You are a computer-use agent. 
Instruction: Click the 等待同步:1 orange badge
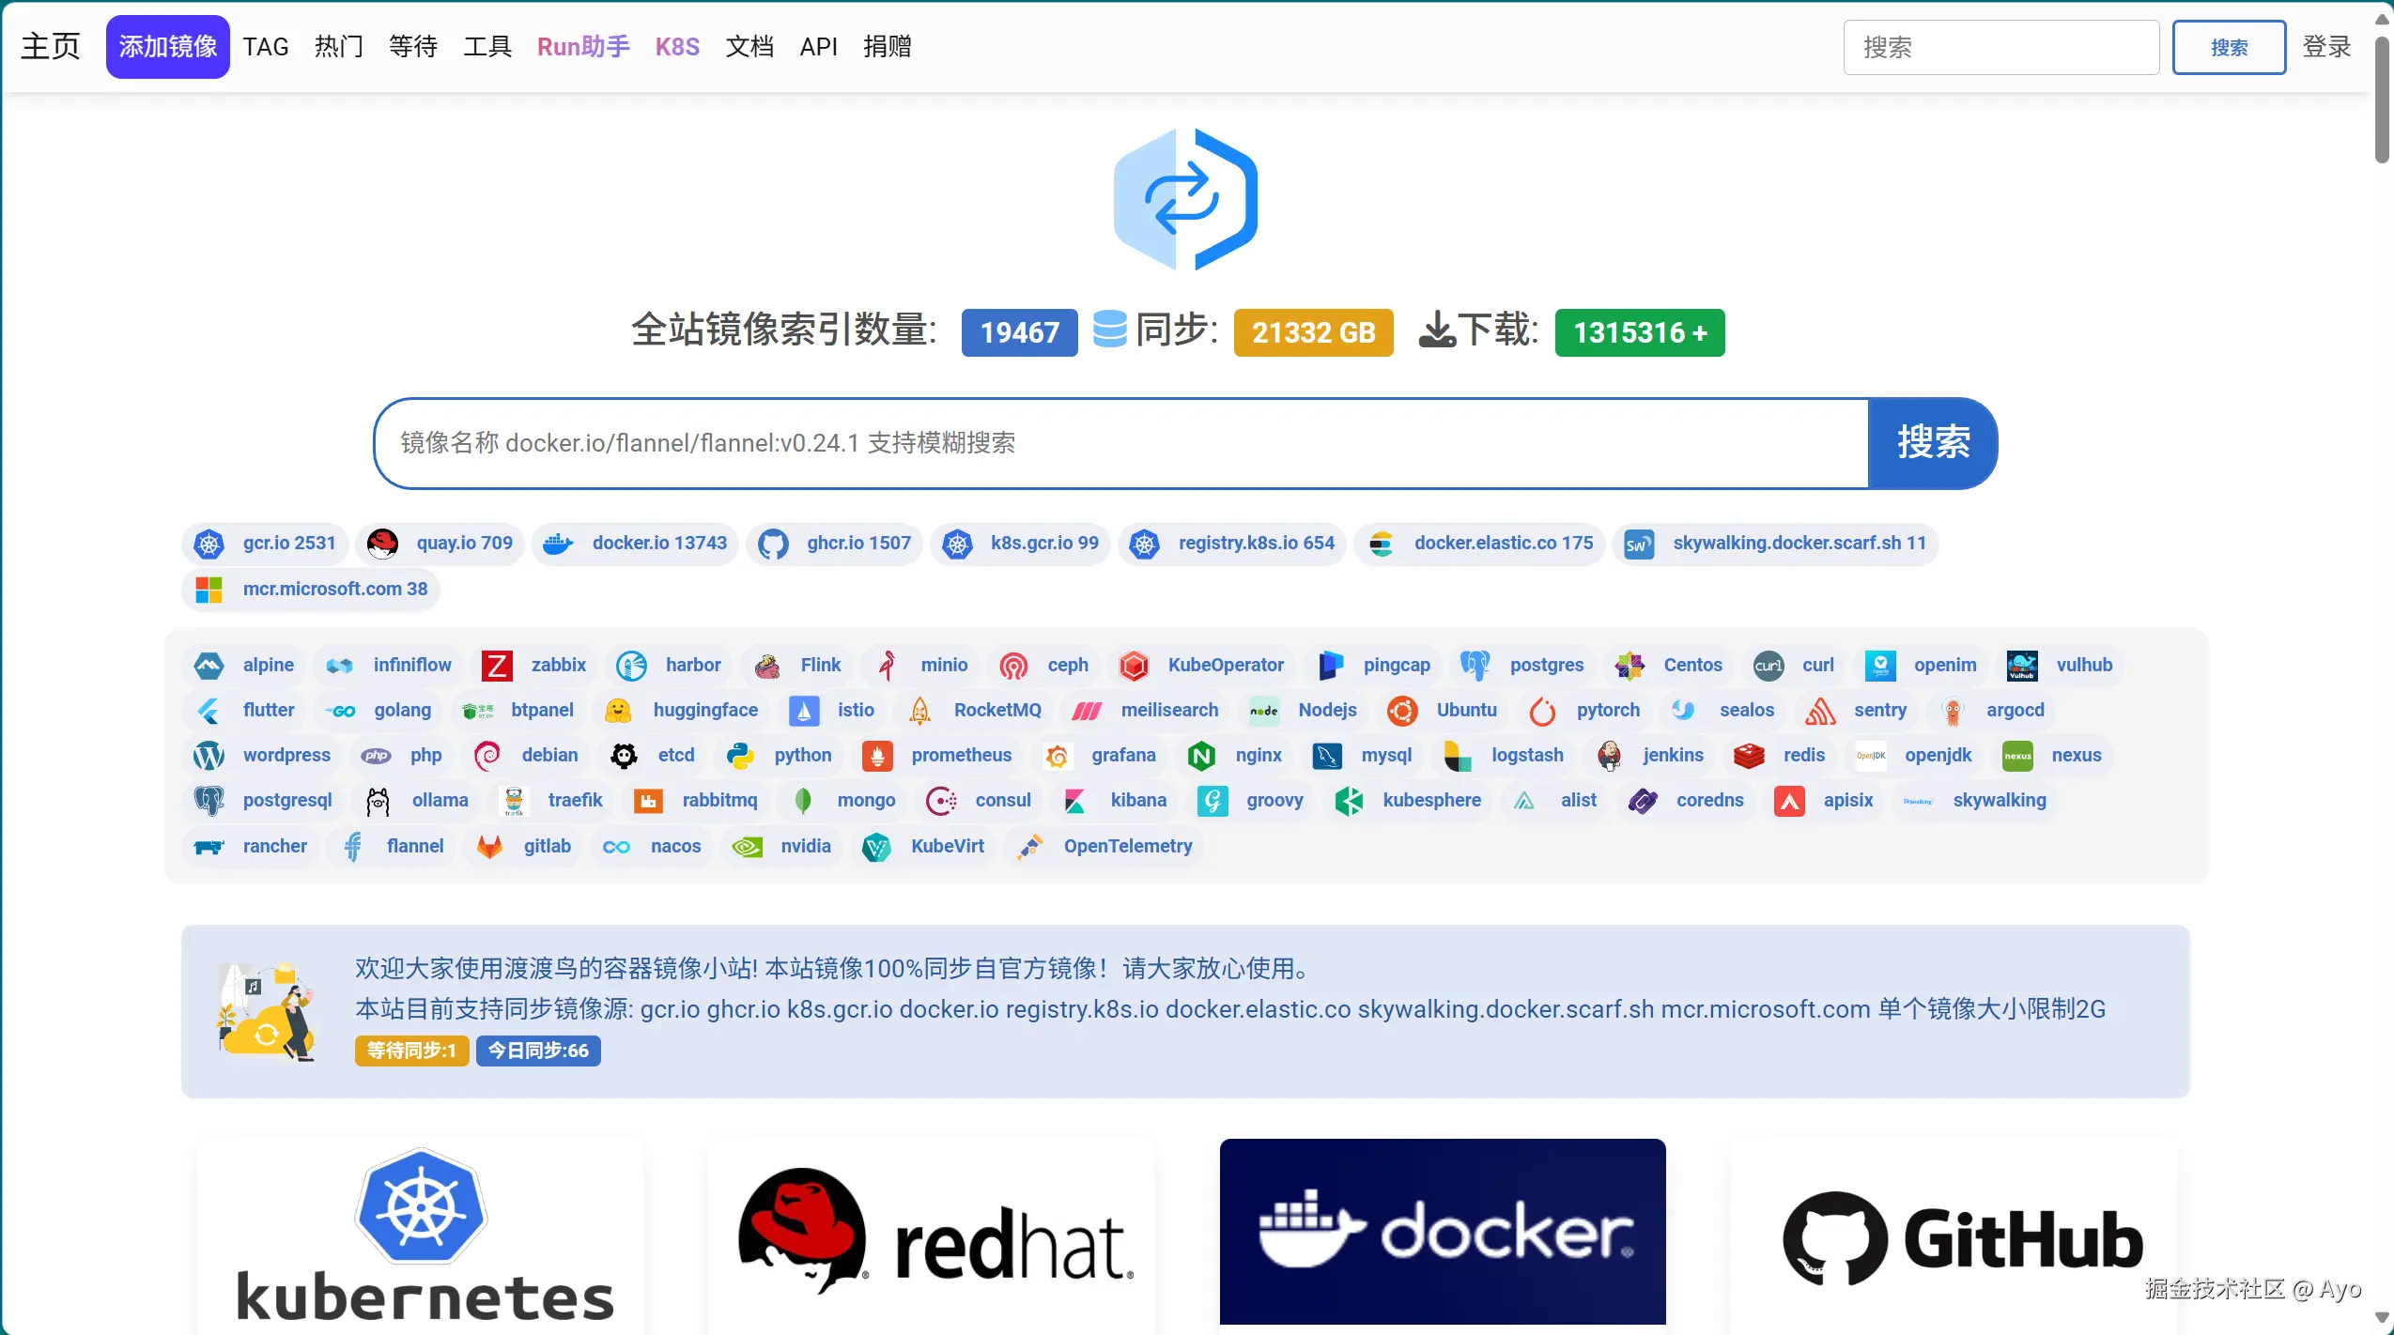[x=411, y=1051]
